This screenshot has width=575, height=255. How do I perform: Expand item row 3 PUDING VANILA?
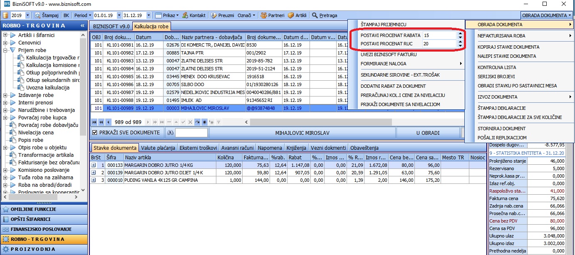[x=94, y=180]
